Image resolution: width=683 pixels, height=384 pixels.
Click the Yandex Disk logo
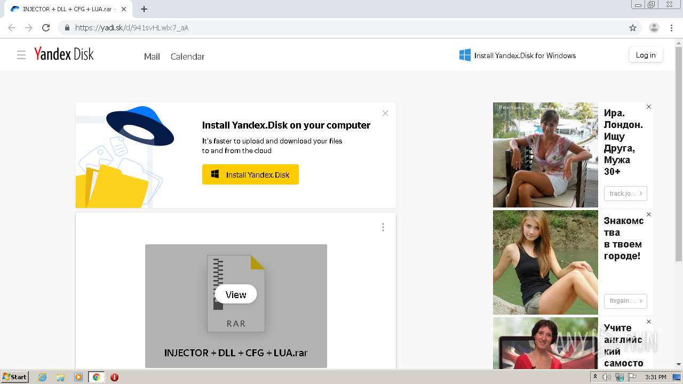coord(63,54)
